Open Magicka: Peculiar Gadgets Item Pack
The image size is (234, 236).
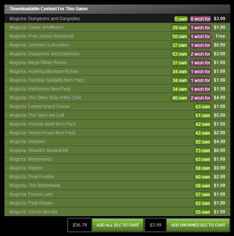point(117,80)
